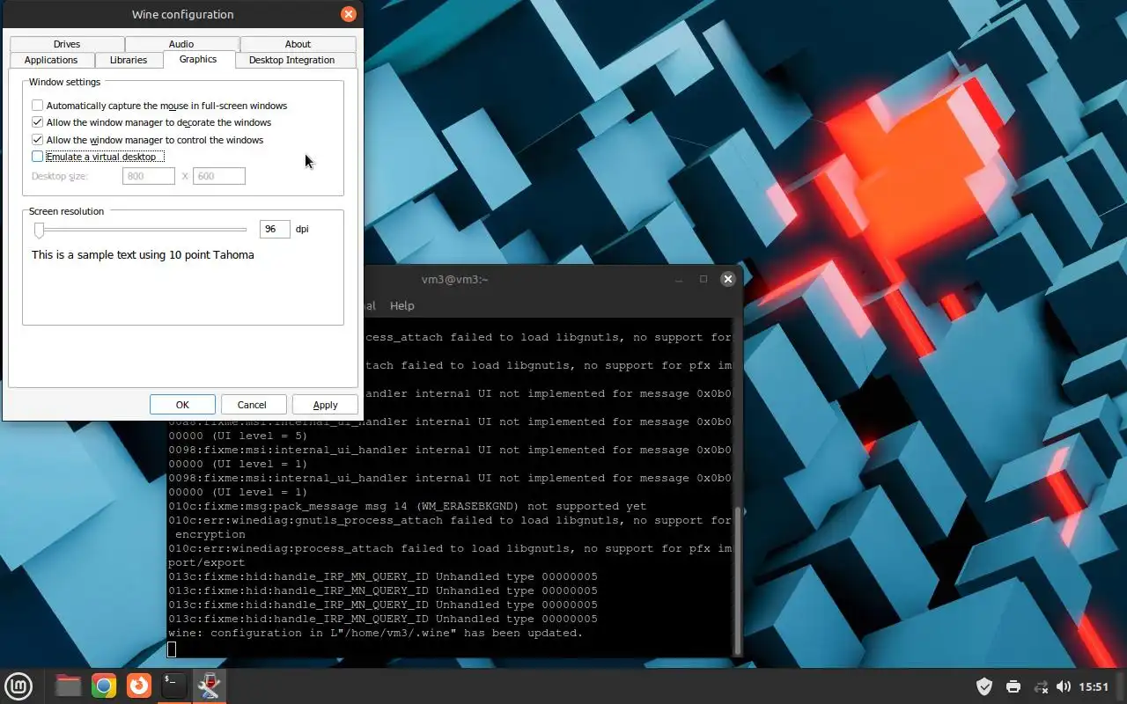Switch to the Terminal taskbar icon

click(173, 686)
